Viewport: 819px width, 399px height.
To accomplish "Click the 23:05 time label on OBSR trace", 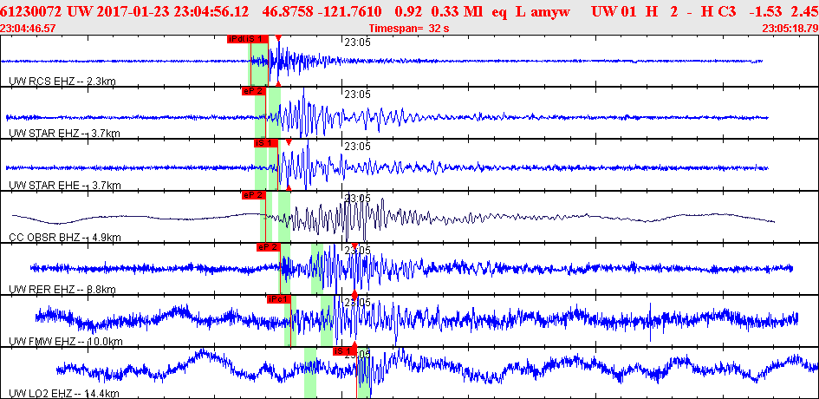I will (x=357, y=198).
